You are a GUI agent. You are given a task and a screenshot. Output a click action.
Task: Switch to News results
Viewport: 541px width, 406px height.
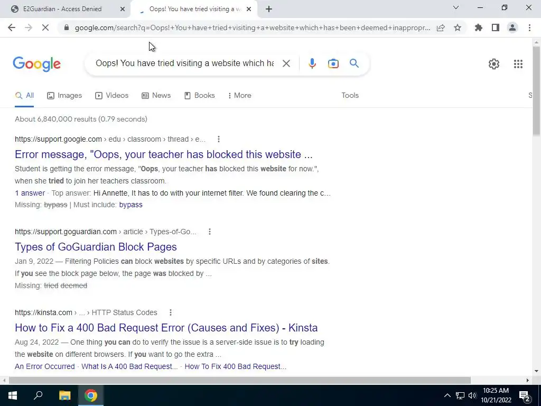pyautogui.click(x=156, y=96)
